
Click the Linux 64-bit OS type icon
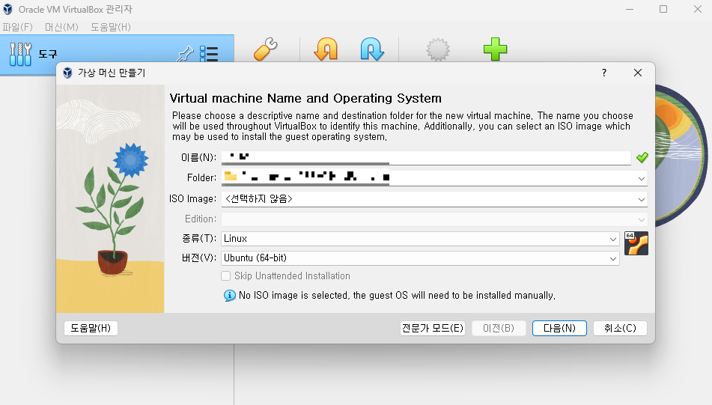coord(636,243)
